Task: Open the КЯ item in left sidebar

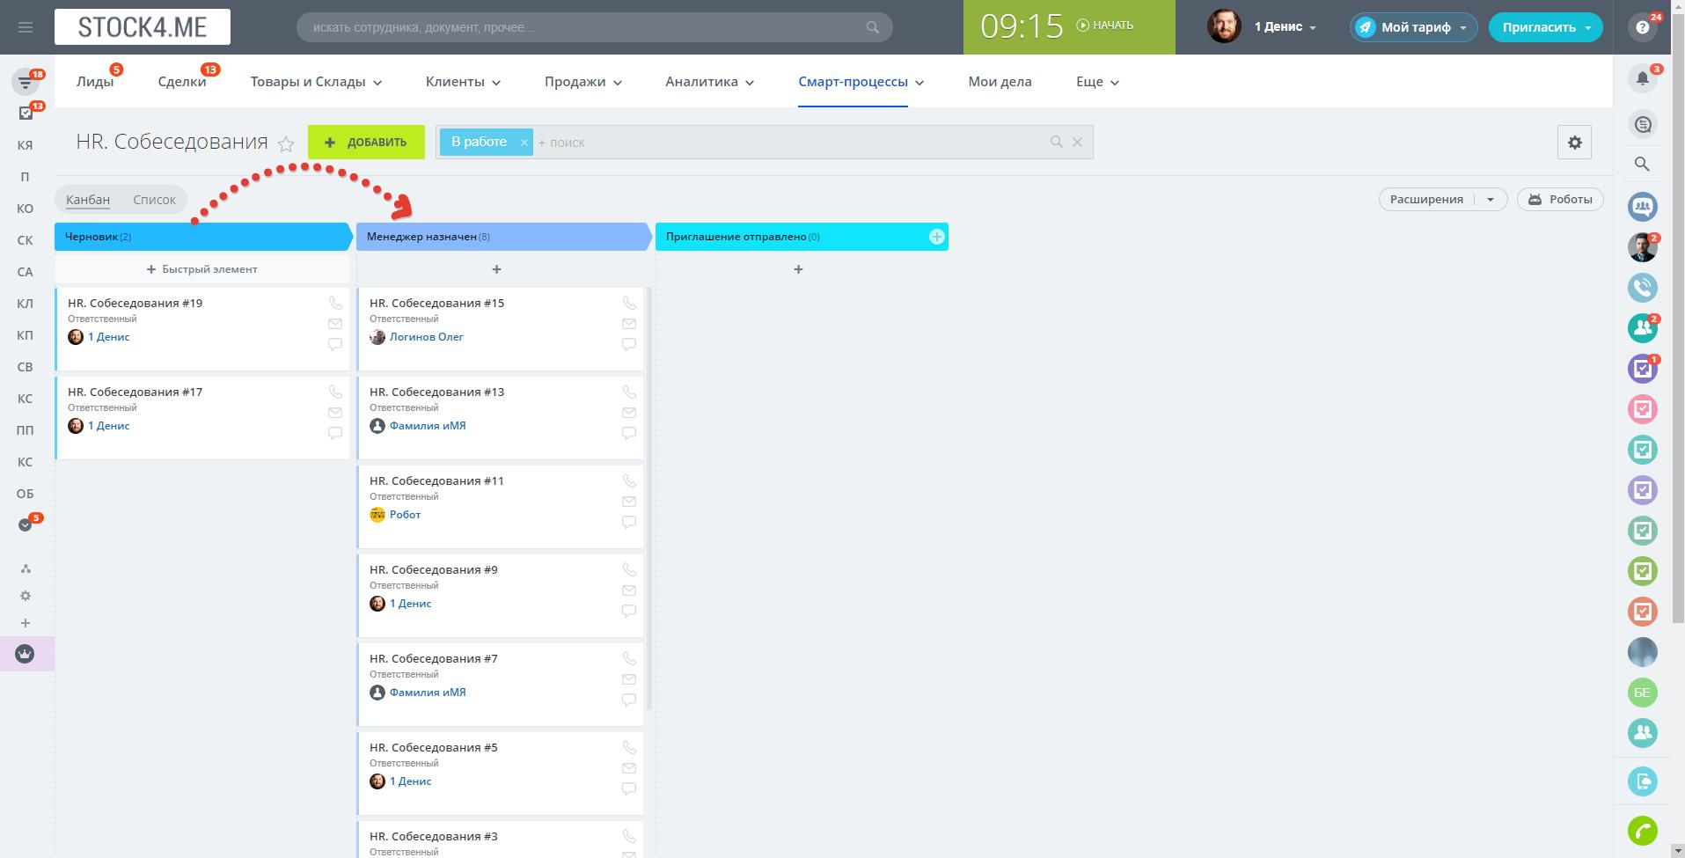Action: pyautogui.click(x=26, y=145)
